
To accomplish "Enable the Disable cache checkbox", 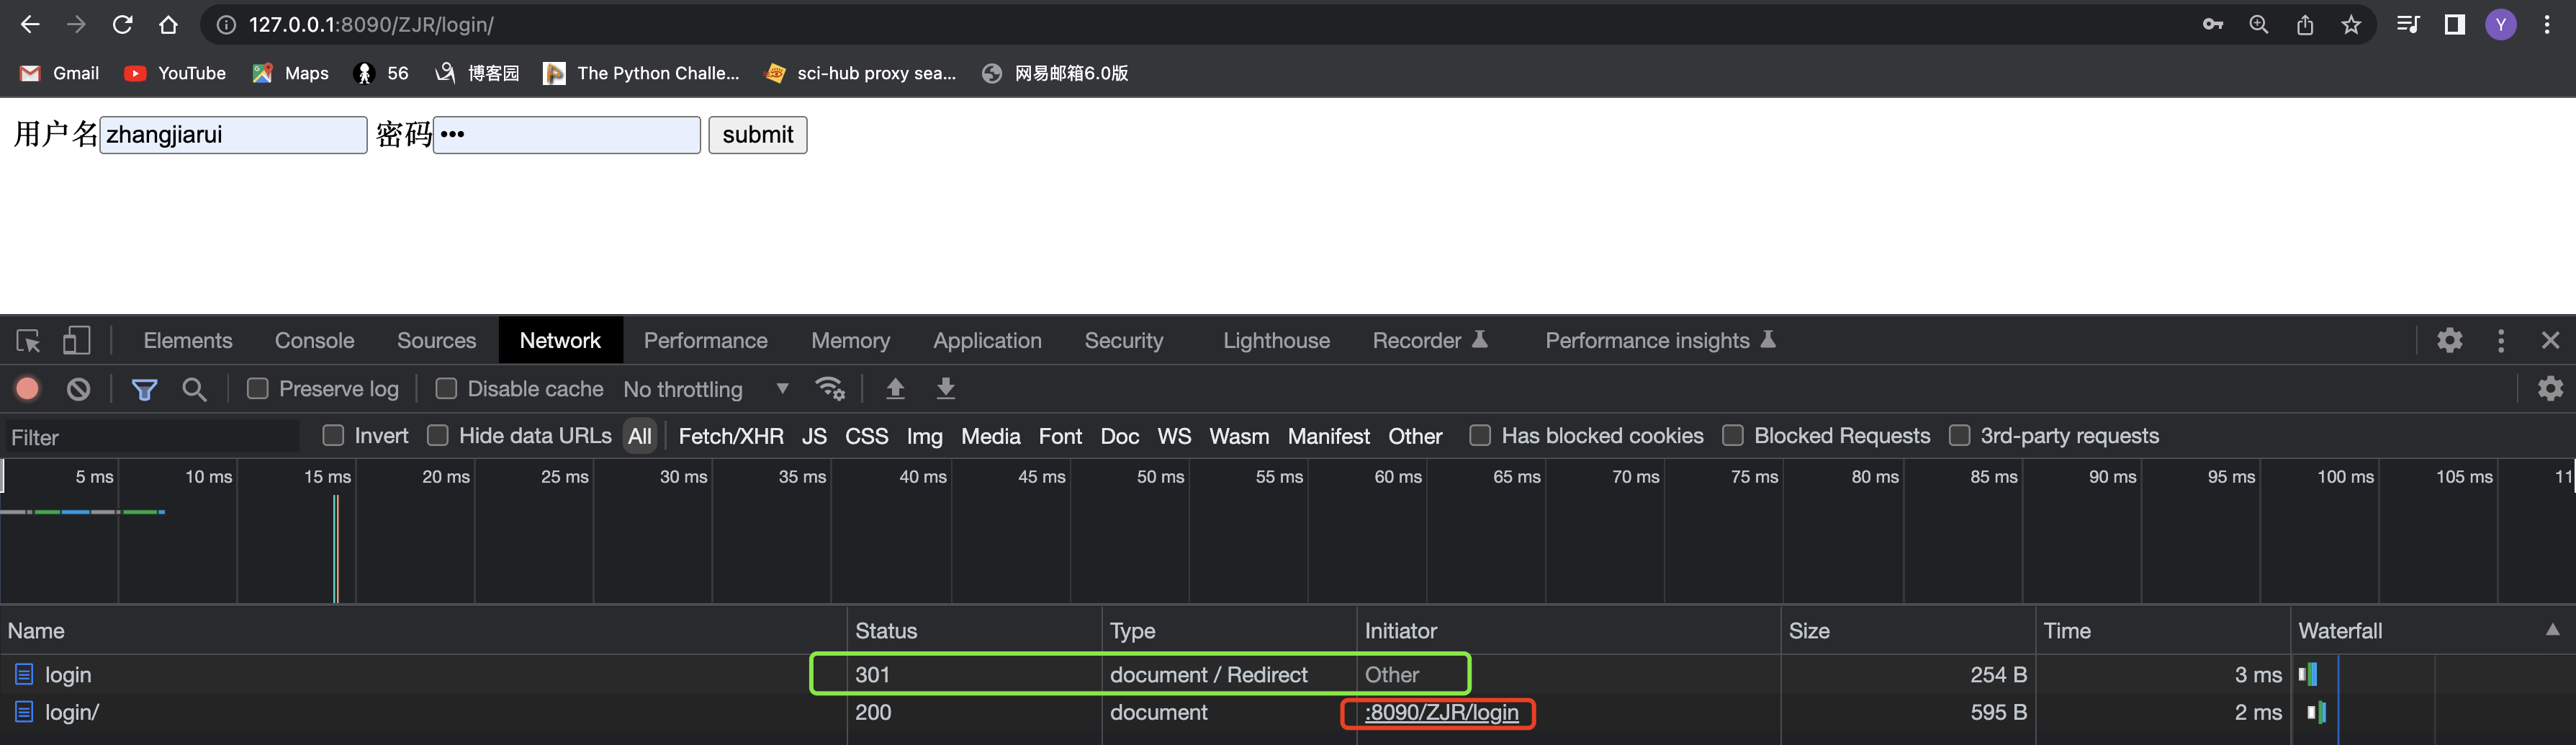I will [x=446, y=388].
